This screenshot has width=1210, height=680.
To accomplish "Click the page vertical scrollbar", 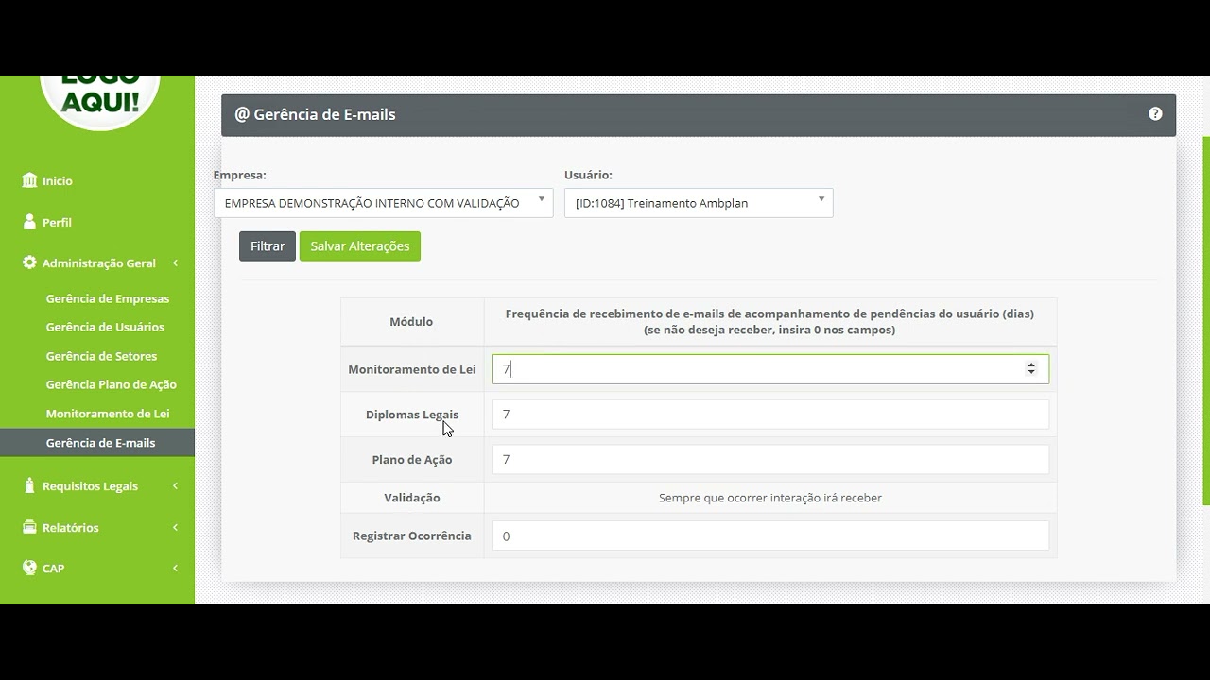I will [x=1206, y=321].
